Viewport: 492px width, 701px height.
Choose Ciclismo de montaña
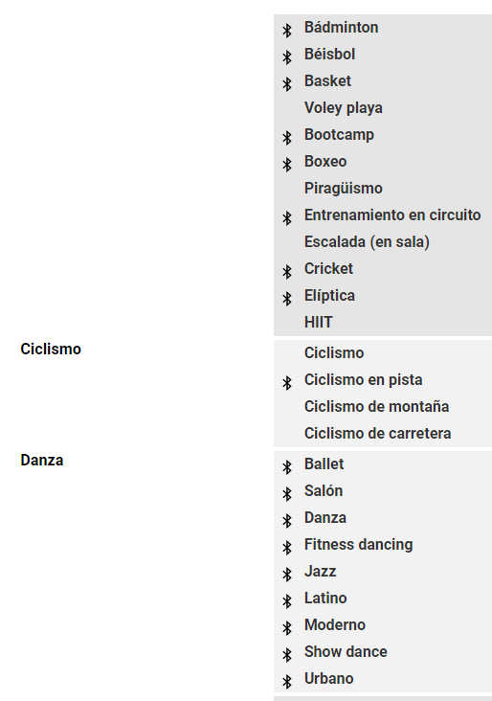point(377,406)
